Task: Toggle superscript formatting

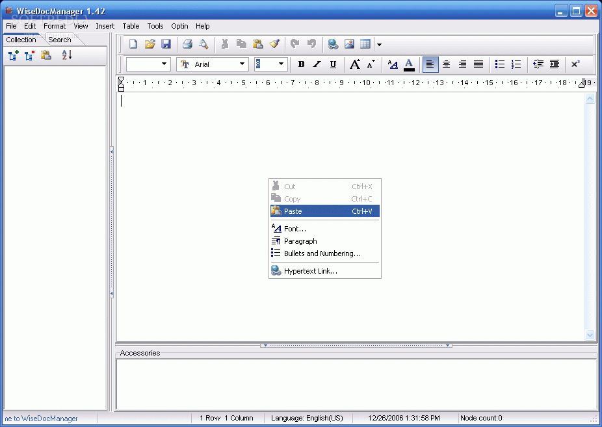Action: pos(575,64)
